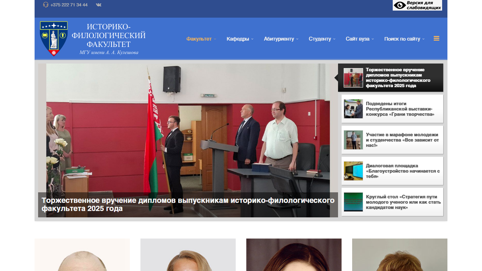Screen dimensions: 482x271
Task: Open the Поиск по сайту menu item
Action: click(402, 39)
